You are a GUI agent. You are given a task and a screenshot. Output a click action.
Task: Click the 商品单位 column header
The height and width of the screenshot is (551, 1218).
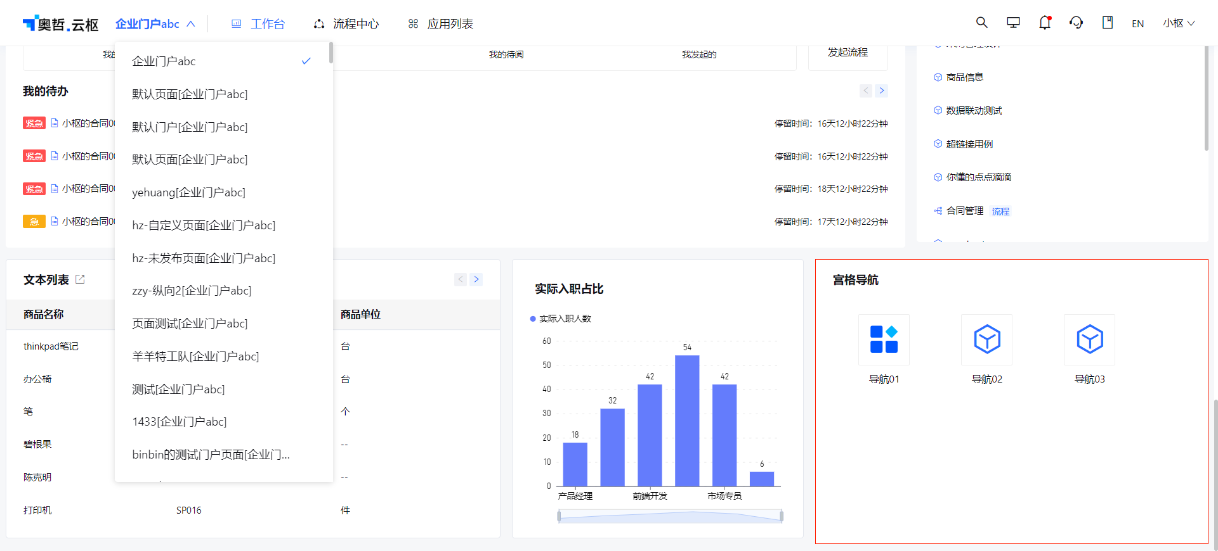tap(360, 315)
